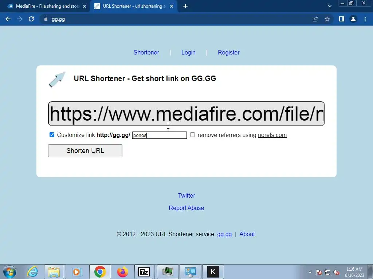Close the URL Shortener tab
This screenshot has width=373, height=279.
pyautogui.click(x=172, y=7)
